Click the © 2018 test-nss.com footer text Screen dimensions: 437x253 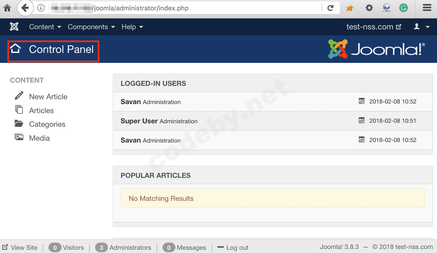pos(403,247)
